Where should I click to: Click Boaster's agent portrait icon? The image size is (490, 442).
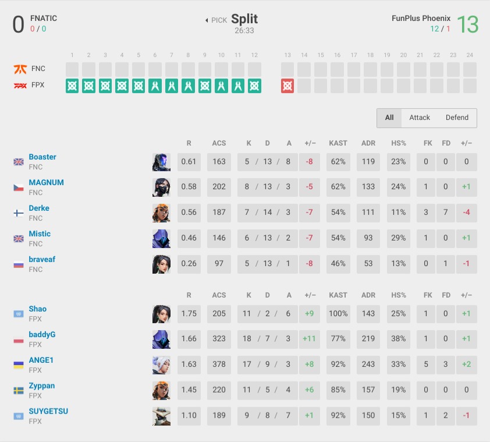click(x=161, y=162)
